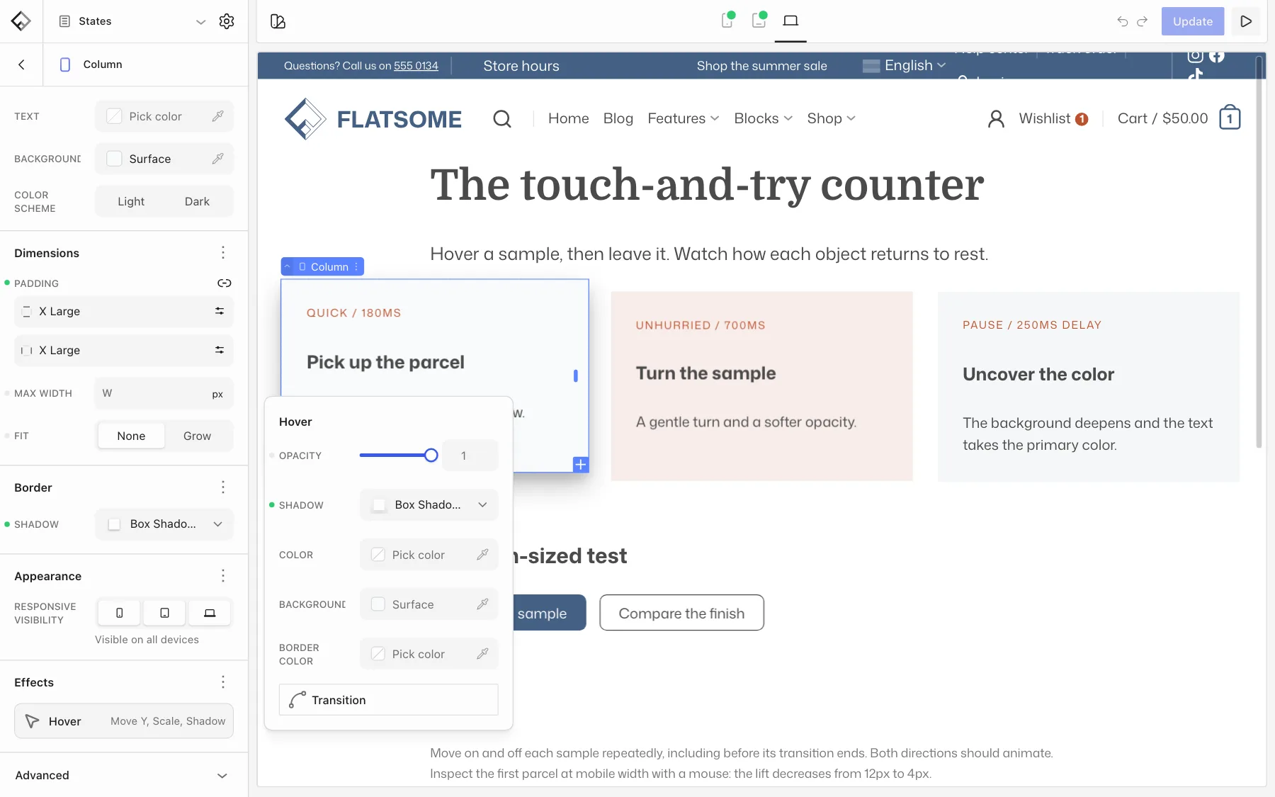
Task: Toggle mobile responsive visibility
Action: click(119, 613)
